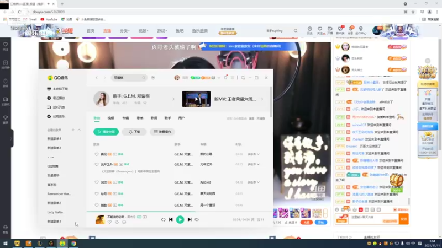Screen dimensions: 442x248
Task: Open Remember the... playlist
Action: click(x=59, y=194)
